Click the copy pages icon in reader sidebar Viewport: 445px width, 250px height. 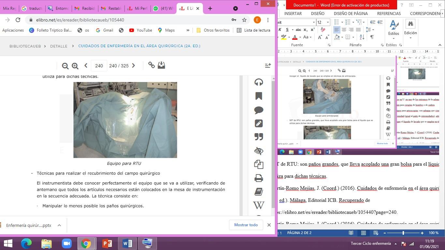(x=259, y=164)
